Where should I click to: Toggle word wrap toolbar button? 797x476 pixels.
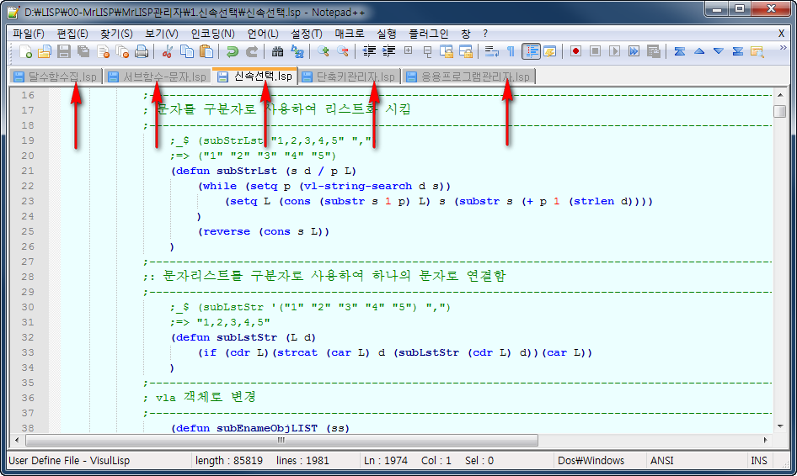[x=492, y=51]
